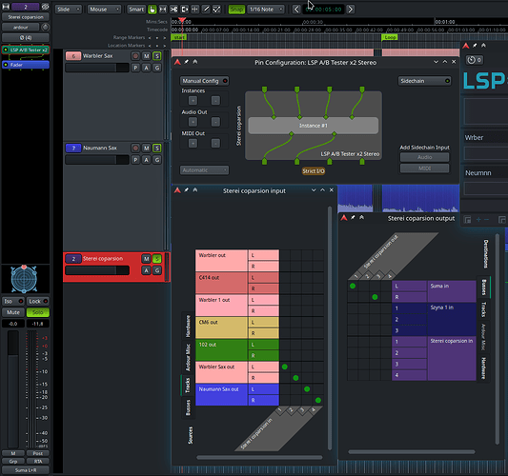Click the stereo panner widget
508x476 pixels.
pyautogui.click(x=24, y=279)
